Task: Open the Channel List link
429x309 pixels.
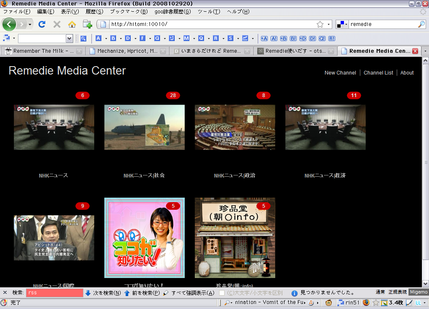Action: 378,73
